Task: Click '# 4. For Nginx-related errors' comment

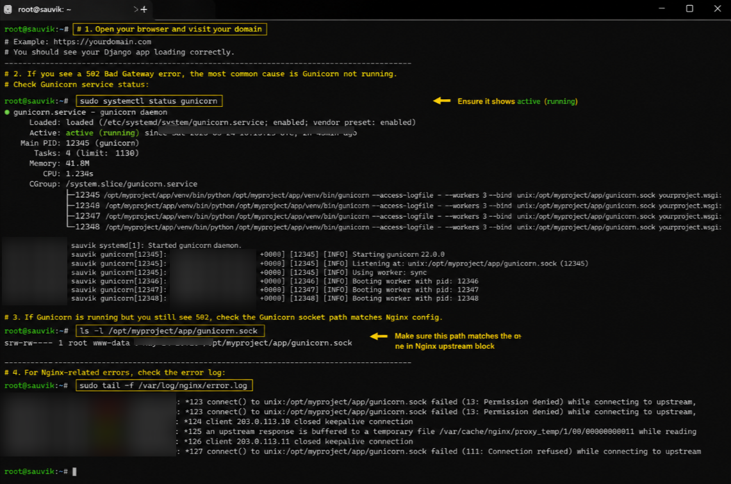Action: click(115, 373)
